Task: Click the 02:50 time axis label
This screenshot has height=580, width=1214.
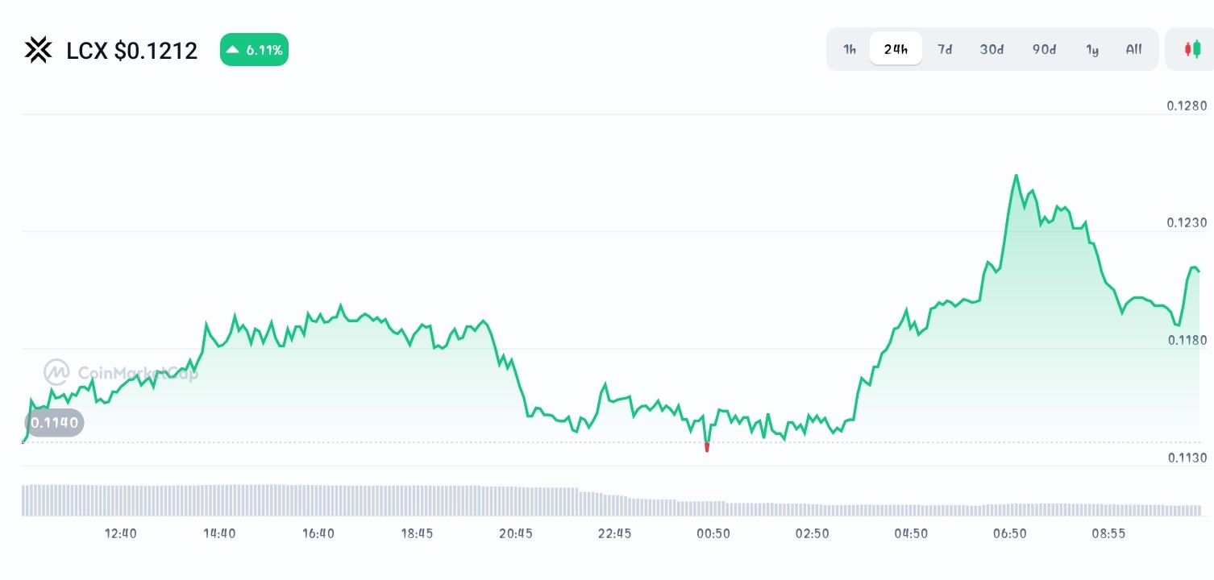Action: click(812, 533)
